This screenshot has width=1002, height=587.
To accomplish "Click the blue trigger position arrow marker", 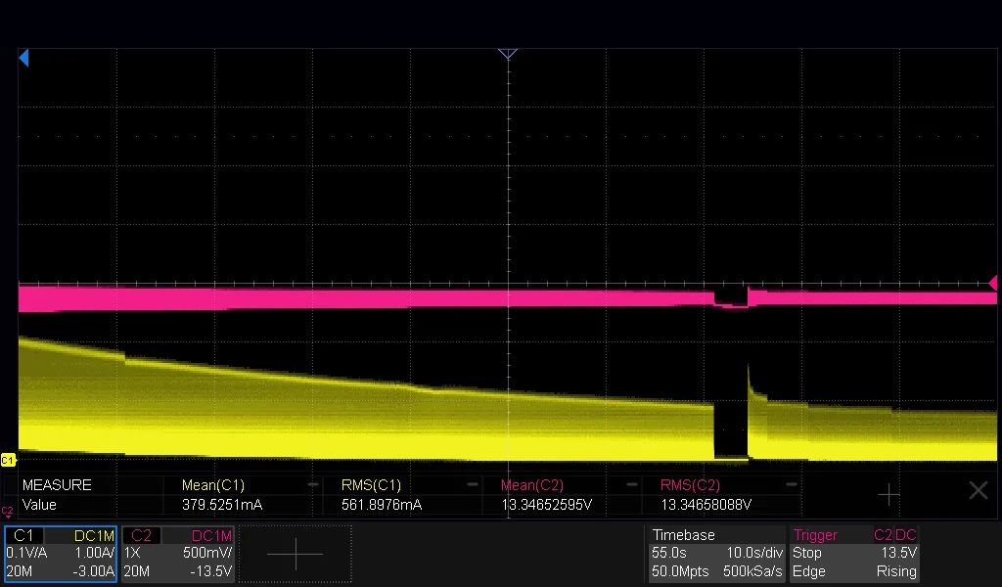I will pyautogui.click(x=23, y=59).
